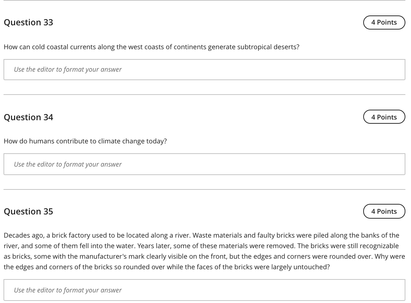Click the Question 35 heading

28,211
